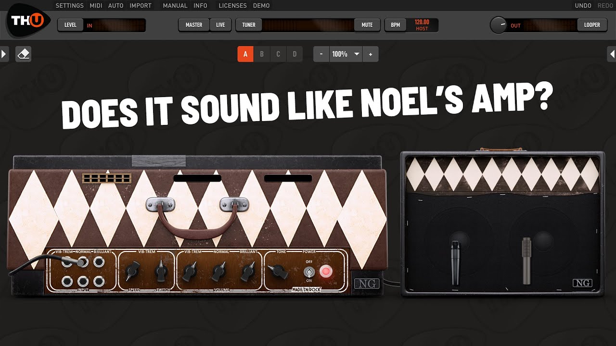Image resolution: width=616 pixels, height=346 pixels.
Task: Toggle the amp power switch
Action: click(x=308, y=272)
